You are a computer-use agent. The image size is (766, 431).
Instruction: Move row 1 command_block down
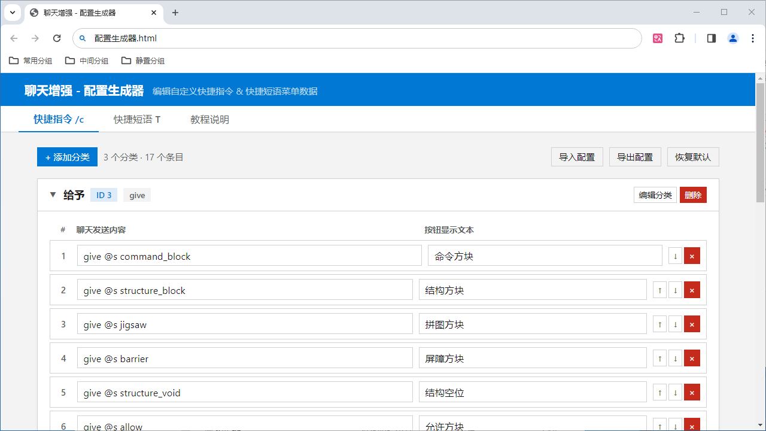coord(675,256)
